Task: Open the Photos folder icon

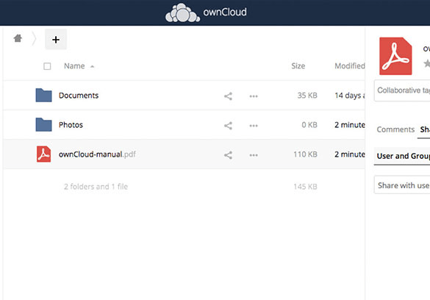Action: tap(43, 124)
